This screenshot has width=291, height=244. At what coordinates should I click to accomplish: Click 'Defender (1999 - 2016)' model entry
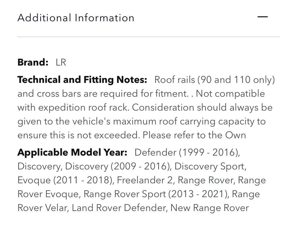pyautogui.click(x=187, y=153)
